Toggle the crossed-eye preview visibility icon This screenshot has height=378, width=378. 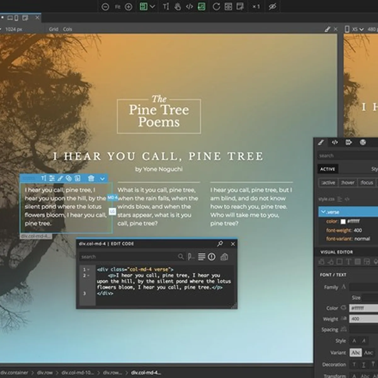coord(273,7)
